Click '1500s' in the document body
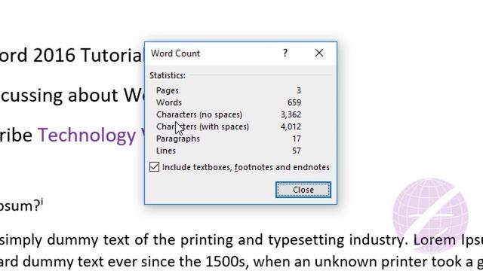The width and height of the screenshot is (483, 271). pos(225,262)
